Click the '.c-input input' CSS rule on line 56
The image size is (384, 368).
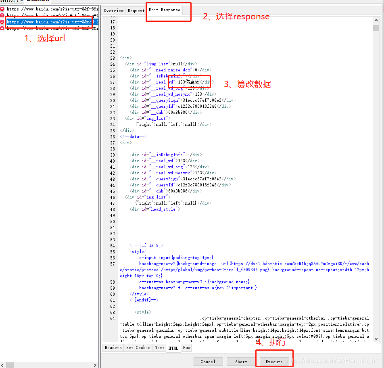175,258
